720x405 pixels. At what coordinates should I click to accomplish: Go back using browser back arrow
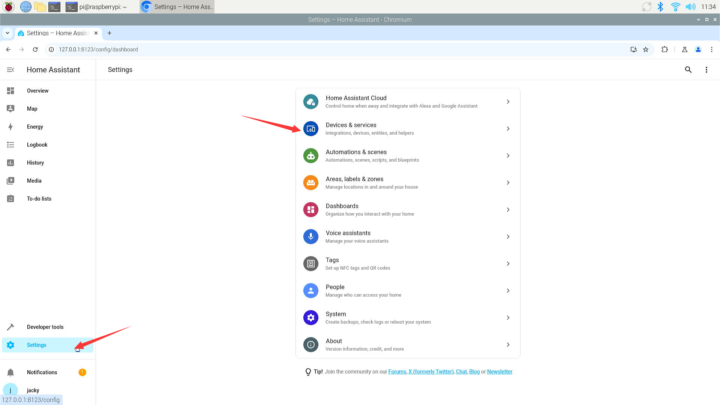(x=8, y=49)
